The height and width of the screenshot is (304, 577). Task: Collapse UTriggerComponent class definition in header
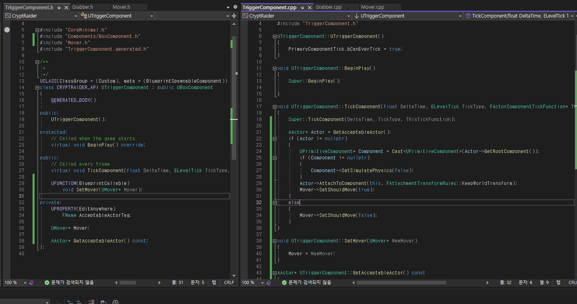(37, 87)
